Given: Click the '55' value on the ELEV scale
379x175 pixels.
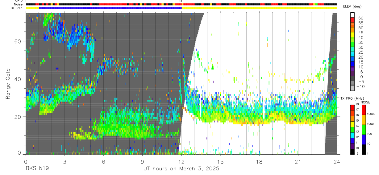Looking at the screenshot, I should [x=361, y=23].
